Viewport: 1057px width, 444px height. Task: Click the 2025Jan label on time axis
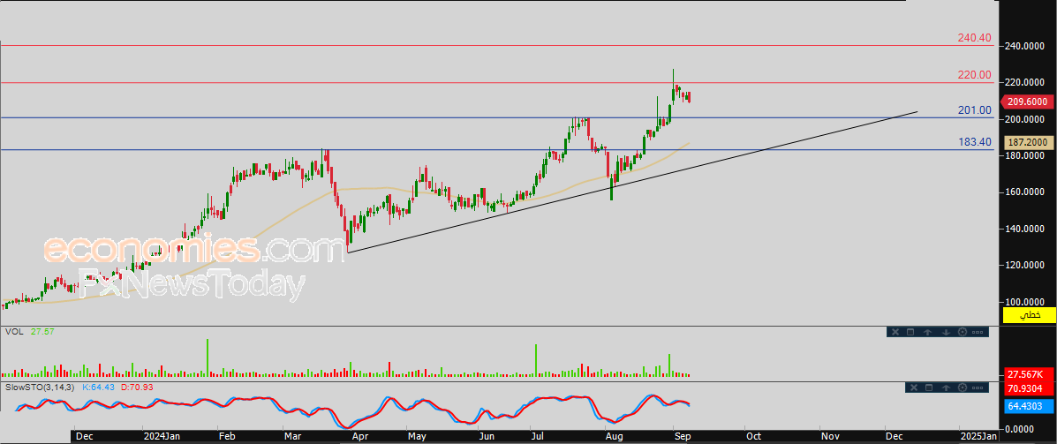[978, 437]
